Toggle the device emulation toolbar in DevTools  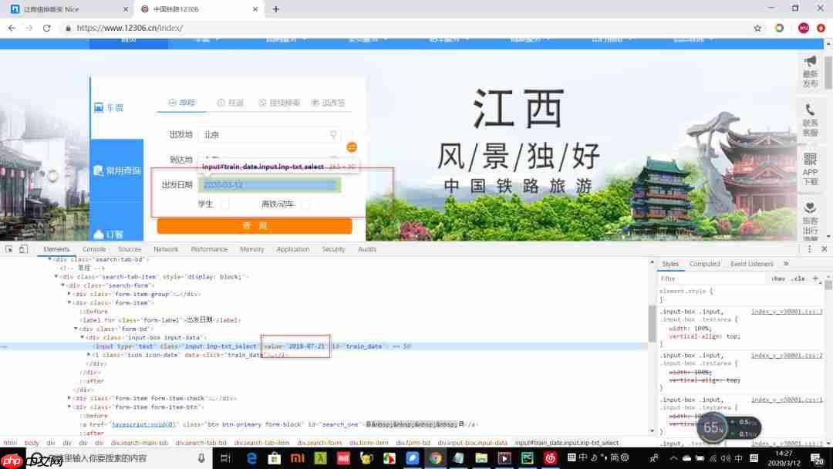22,248
